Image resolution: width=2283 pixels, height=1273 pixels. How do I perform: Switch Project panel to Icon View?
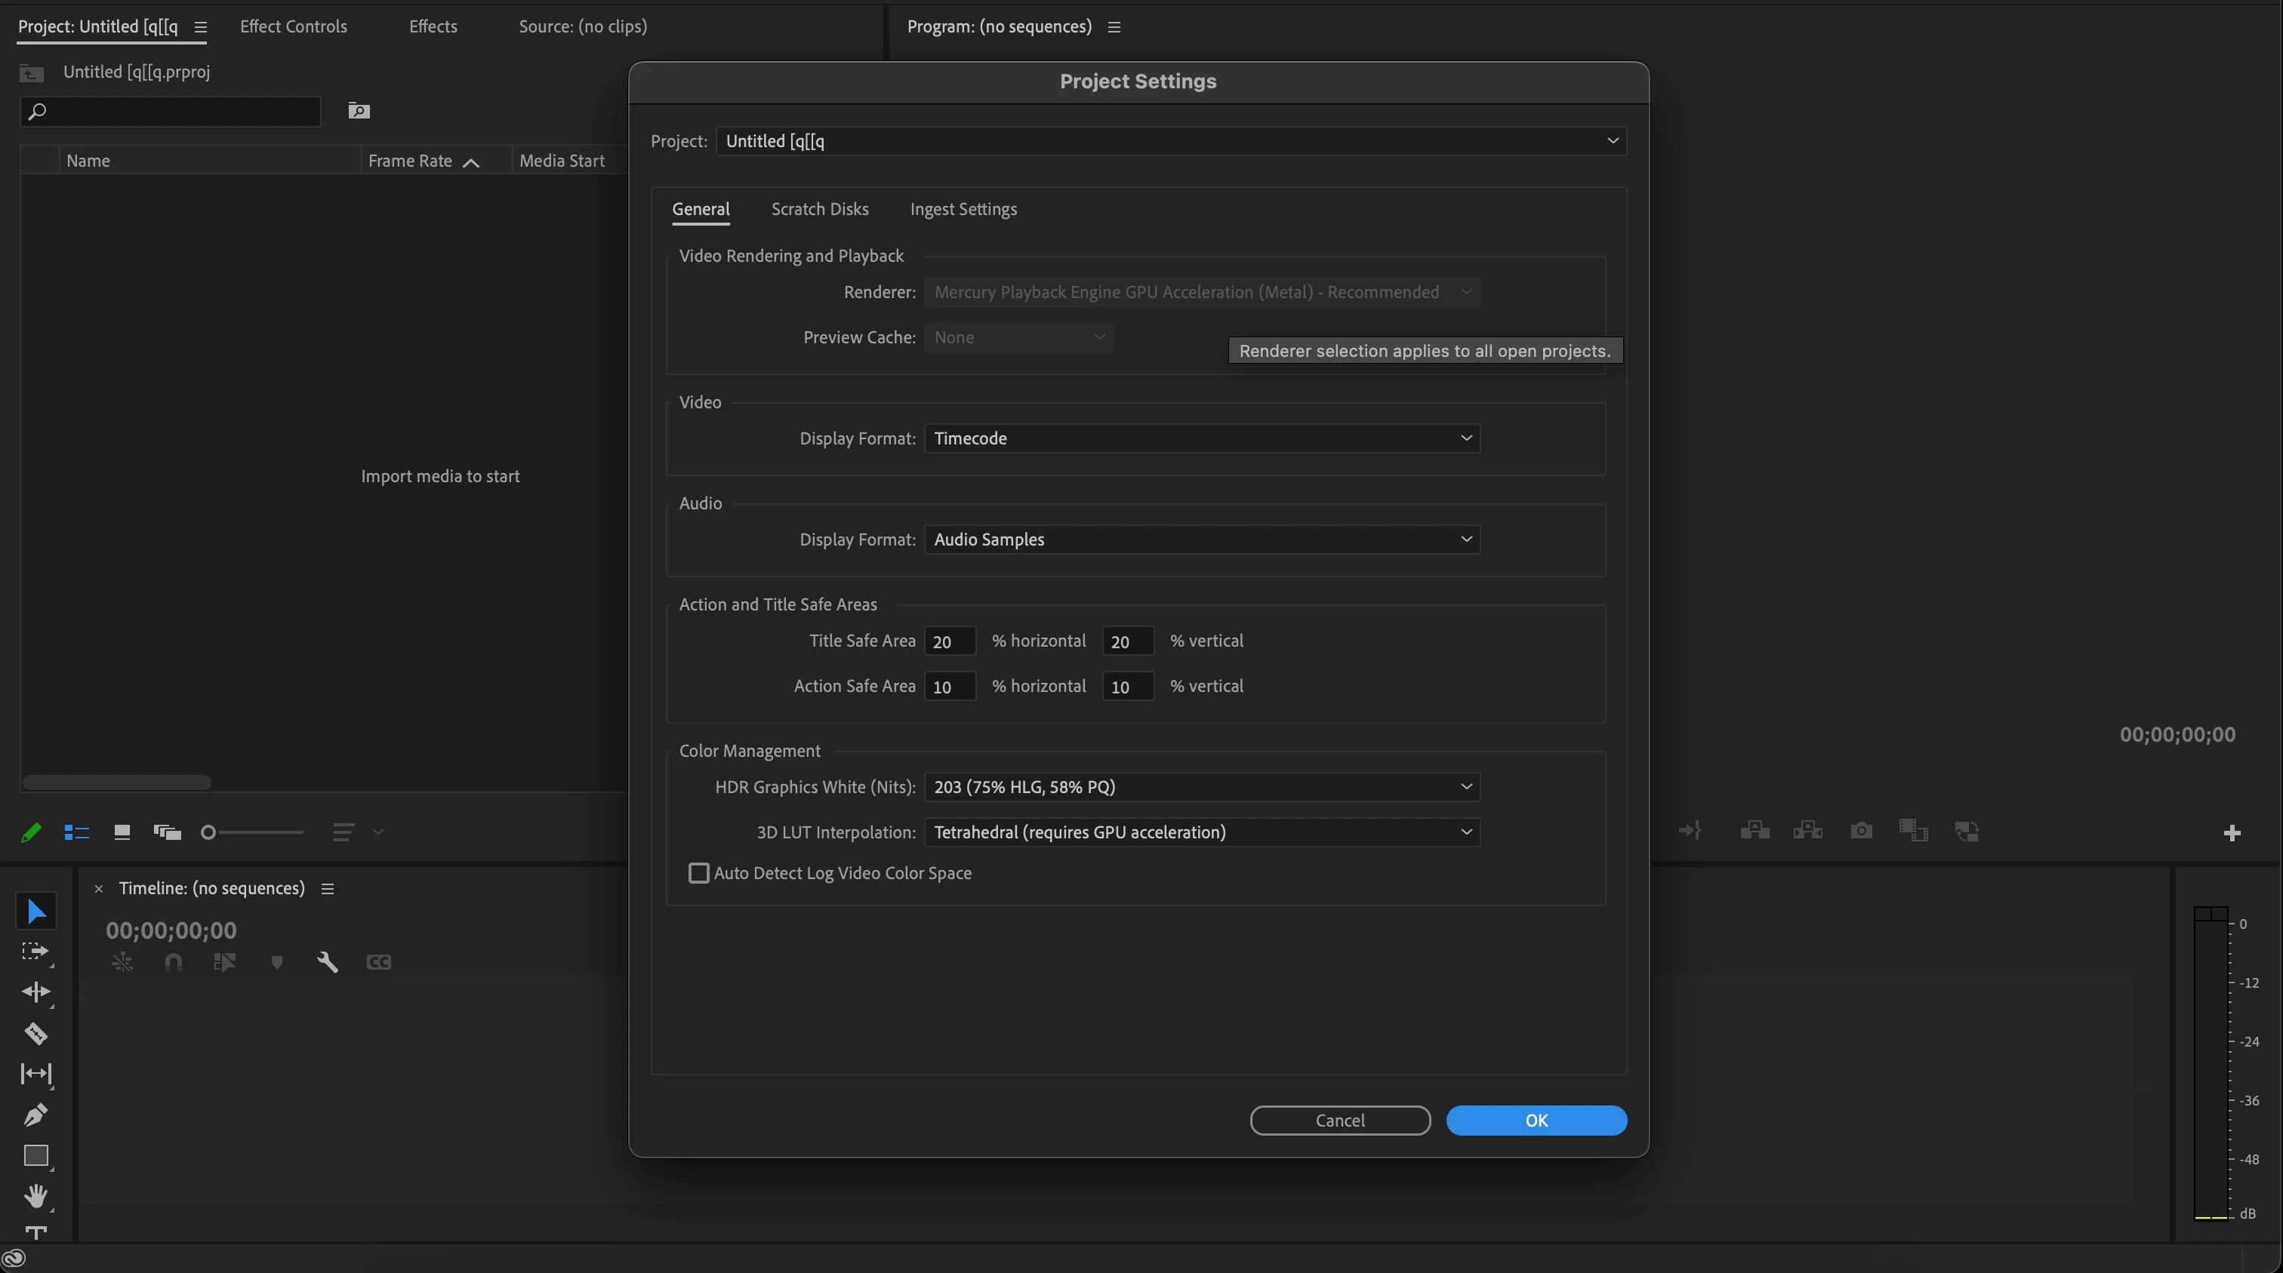click(x=122, y=832)
